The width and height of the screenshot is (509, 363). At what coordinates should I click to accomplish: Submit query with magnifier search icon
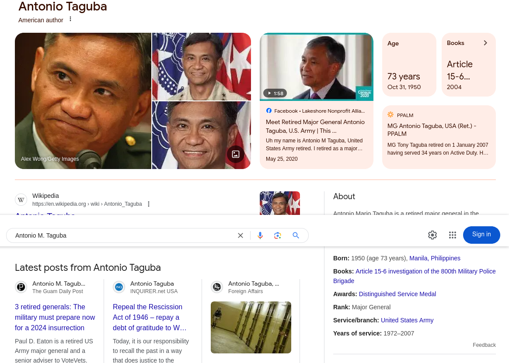click(x=296, y=235)
